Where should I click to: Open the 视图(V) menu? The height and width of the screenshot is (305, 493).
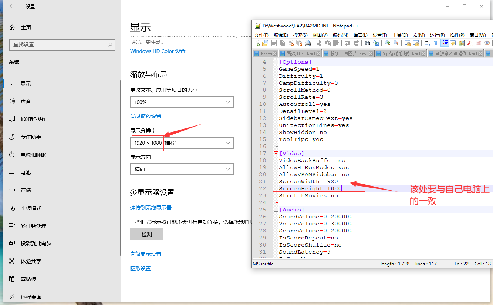320,35
